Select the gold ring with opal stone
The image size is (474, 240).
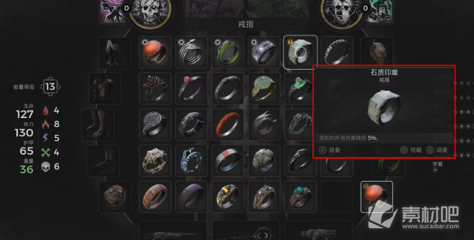[264, 88]
